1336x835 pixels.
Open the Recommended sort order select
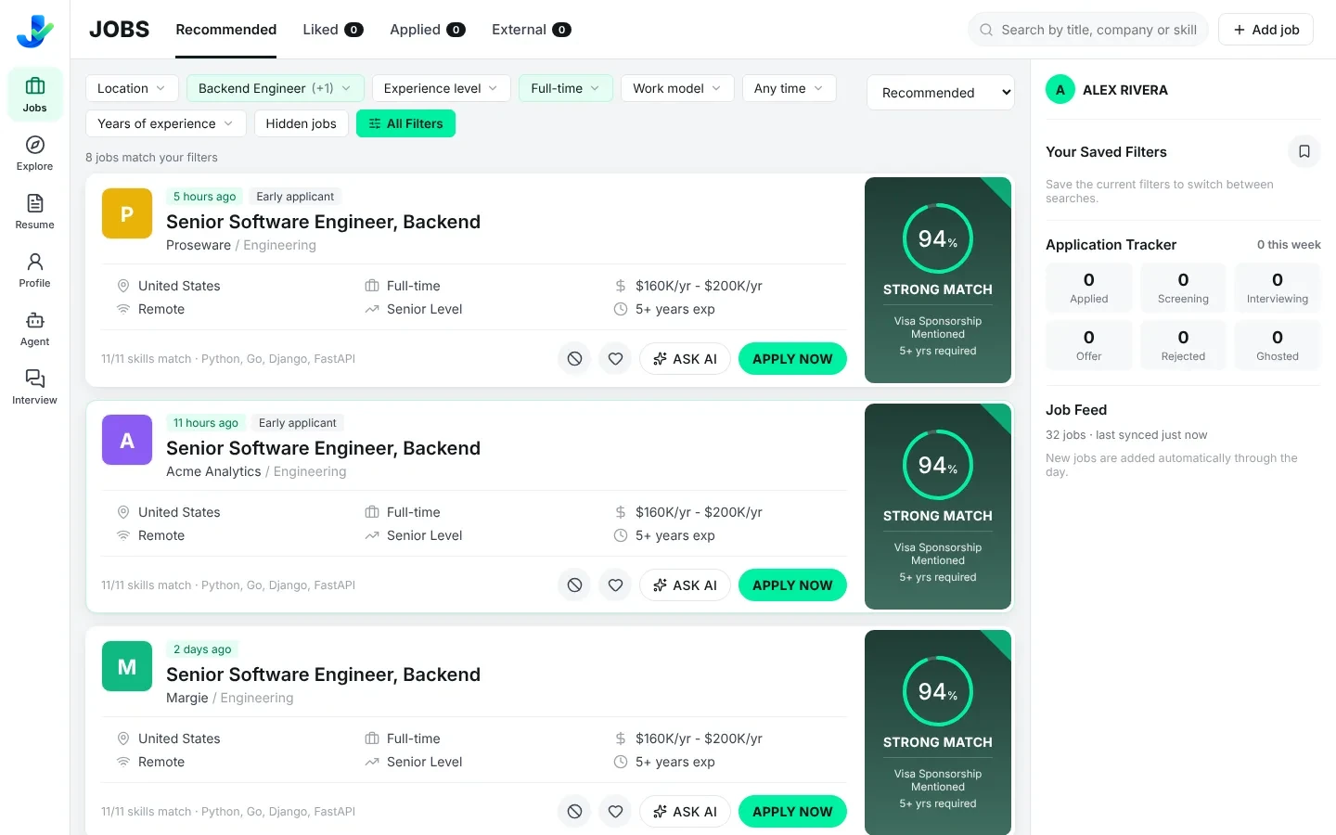[x=941, y=93]
